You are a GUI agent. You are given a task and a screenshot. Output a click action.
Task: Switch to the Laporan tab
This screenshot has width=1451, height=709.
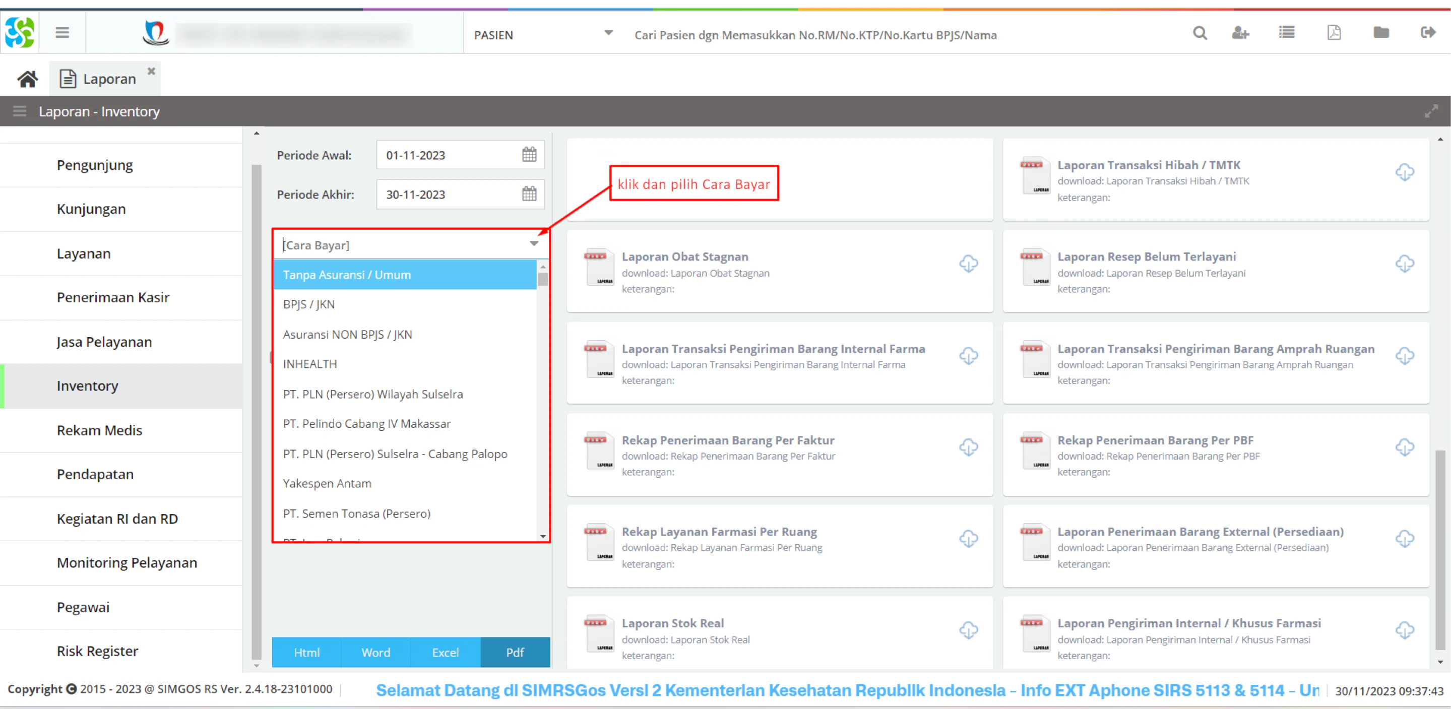(x=105, y=78)
